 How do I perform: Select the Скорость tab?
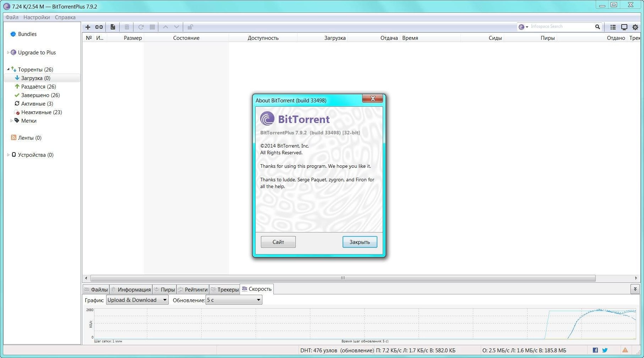pyautogui.click(x=257, y=289)
